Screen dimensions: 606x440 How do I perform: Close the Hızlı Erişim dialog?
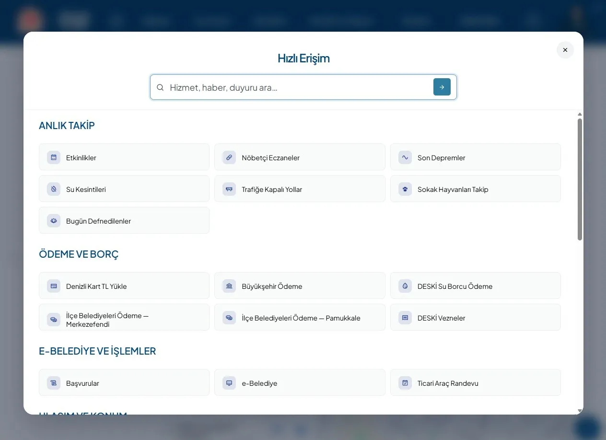565,50
